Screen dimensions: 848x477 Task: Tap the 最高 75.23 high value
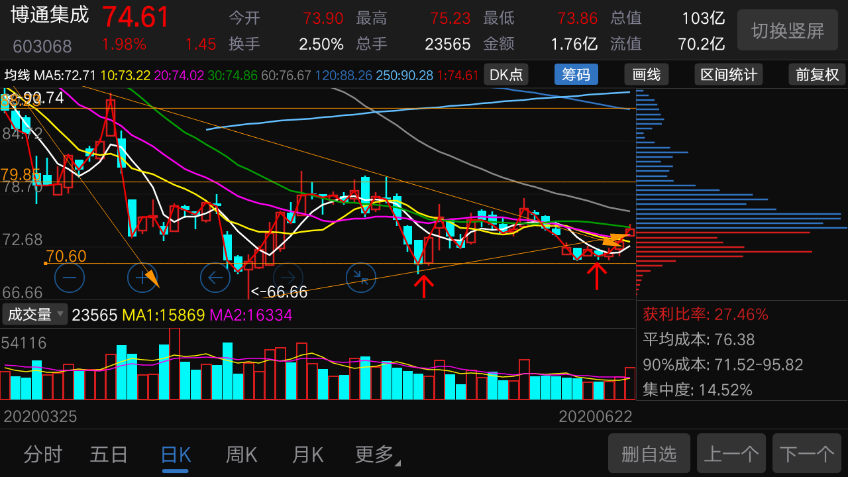[450, 18]
